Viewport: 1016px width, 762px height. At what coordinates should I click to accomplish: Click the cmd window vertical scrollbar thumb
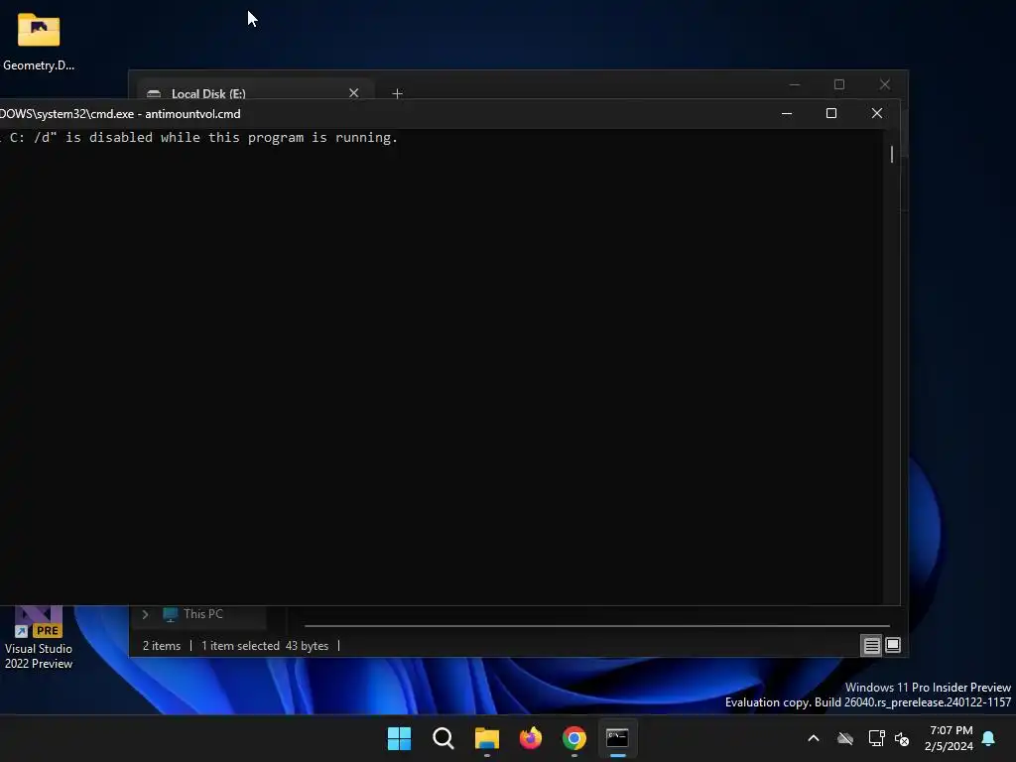click(x=892, y=154)
